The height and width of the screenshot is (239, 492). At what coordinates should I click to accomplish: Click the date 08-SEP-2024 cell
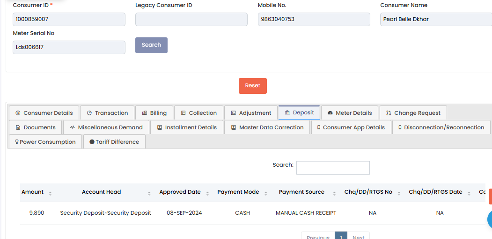point(184,213)
